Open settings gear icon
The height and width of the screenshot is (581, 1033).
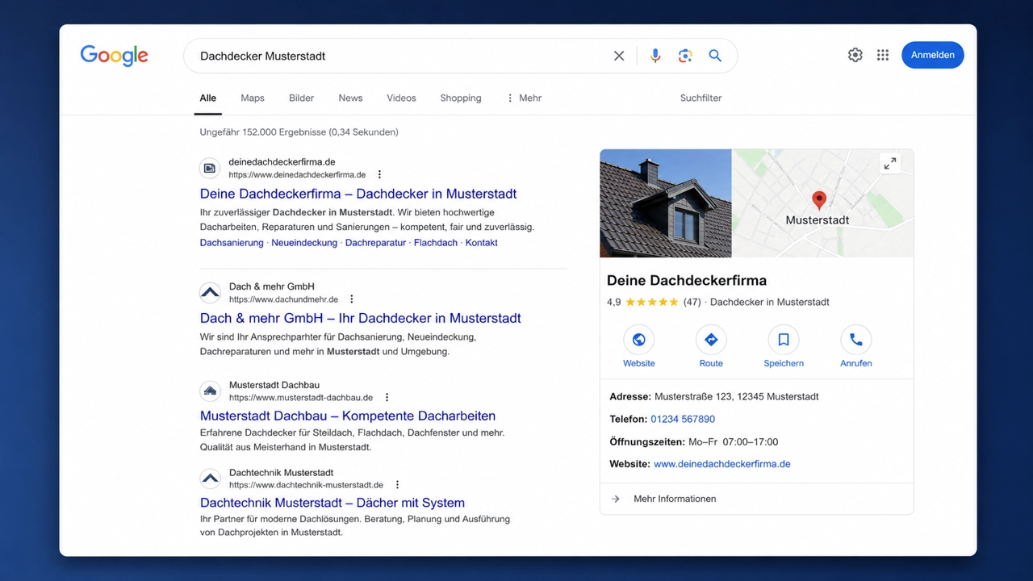tap(855, 55)
